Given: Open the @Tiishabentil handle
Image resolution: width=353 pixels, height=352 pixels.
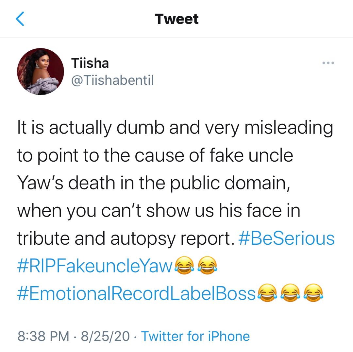Looking at the screenshot, I should click(x=112, y=80).
